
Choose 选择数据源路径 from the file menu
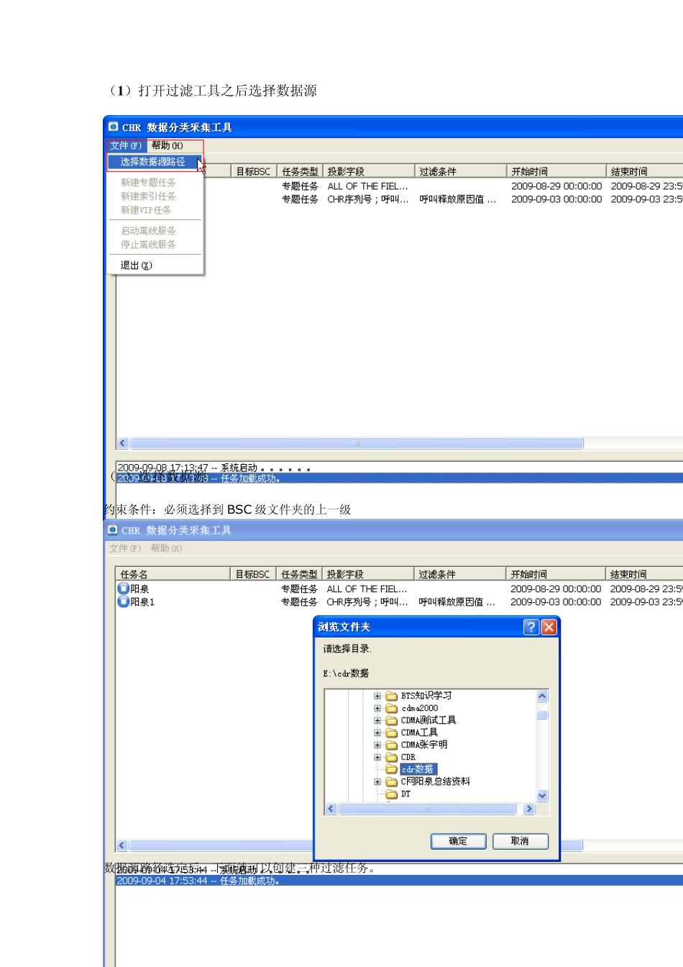[x=154, y=162]
